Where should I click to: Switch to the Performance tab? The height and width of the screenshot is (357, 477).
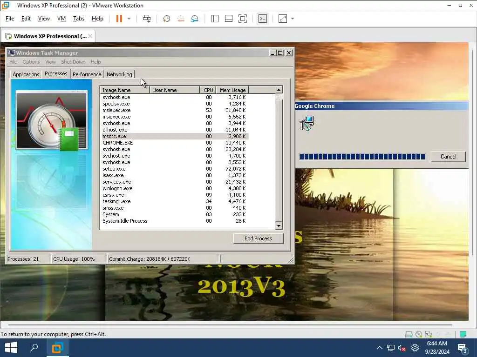[87, 74]
